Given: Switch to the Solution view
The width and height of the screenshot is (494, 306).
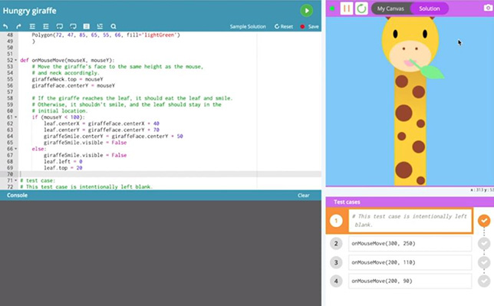Looking at the screenshot, I should click(x=430, y=8).
